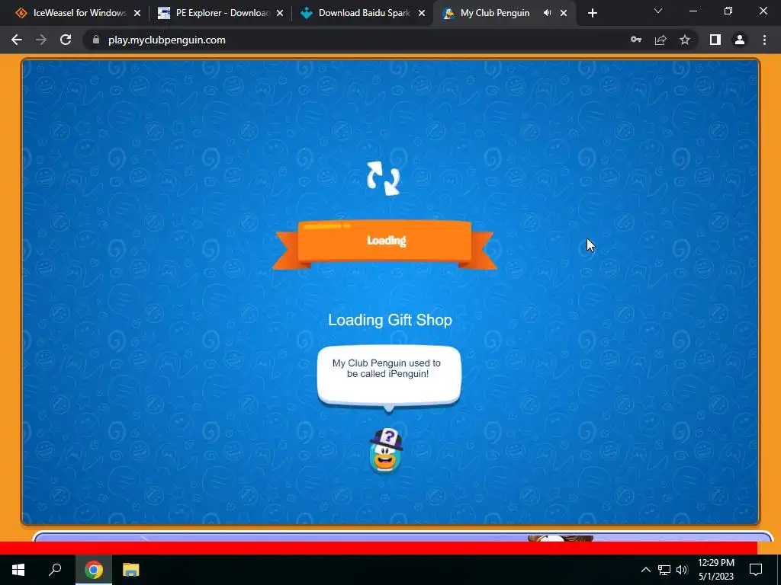Click the browser forward arrow
Image resolution: width=781 pixels, height=585 pixels.
point(41,40)
